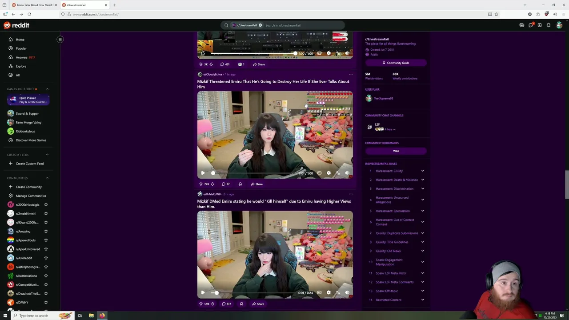The width and height of the screenshot is (569, 320).
Task: Downvote the CloudyEchos Mizkif Threatened post
Action: pos(212,184)
